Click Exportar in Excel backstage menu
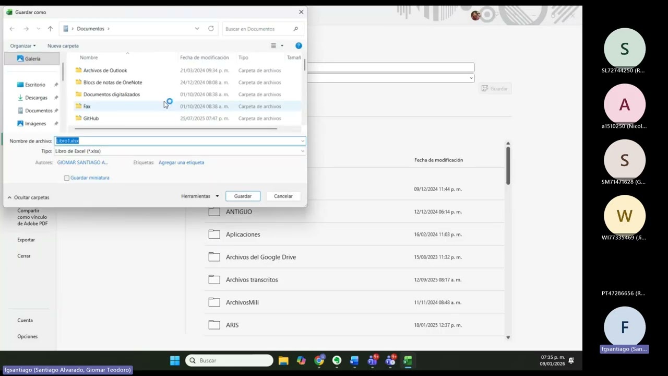Image resolution: width=668 pixels, height=376 pixels. [26, 240]
